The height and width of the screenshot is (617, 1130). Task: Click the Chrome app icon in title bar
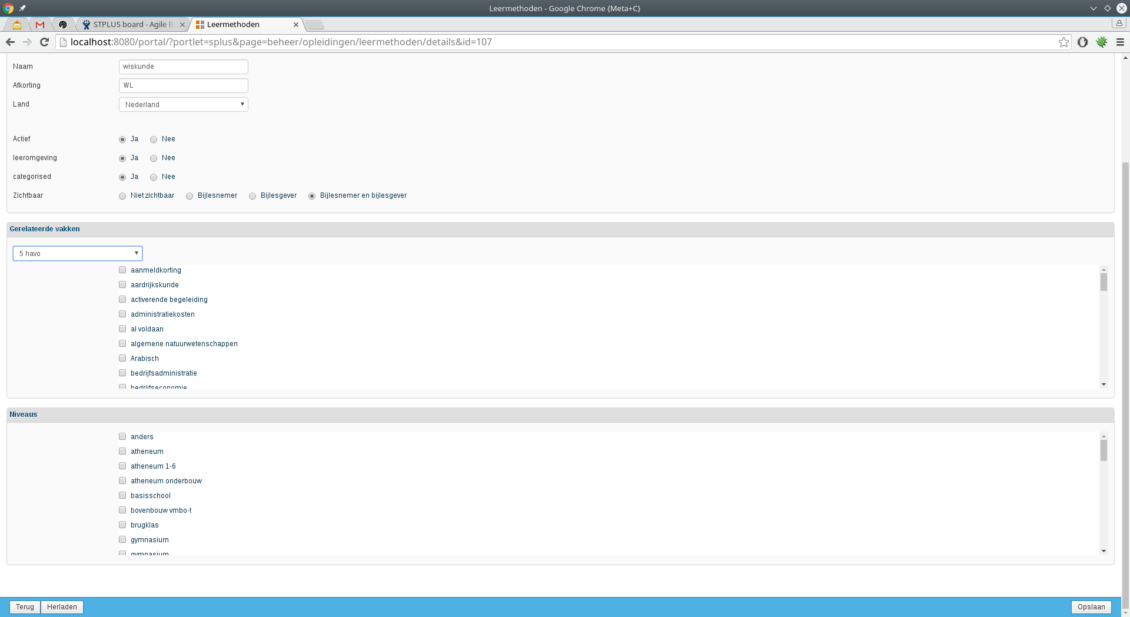(x=8, y=8)
